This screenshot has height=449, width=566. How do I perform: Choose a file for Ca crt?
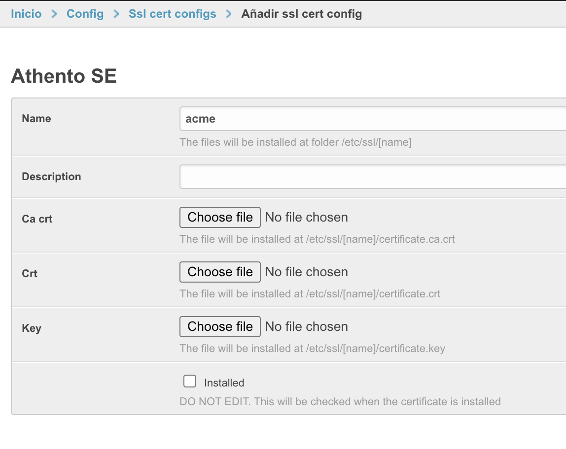click(220, 218)
